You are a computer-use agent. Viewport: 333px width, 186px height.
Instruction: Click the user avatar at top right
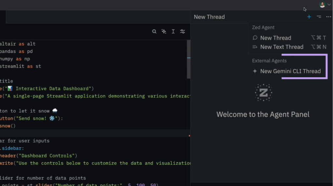pos(322,5)
